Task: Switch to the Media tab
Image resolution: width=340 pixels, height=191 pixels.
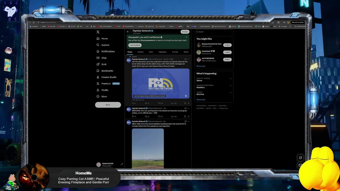Action: (x=186, y=52)
